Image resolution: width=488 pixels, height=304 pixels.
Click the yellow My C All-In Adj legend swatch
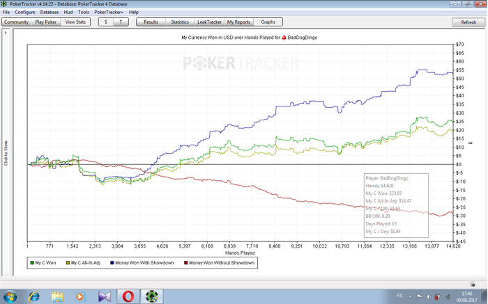pos(68,263)
